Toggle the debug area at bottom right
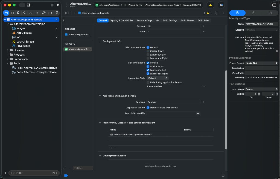 [x=223, y=175]
